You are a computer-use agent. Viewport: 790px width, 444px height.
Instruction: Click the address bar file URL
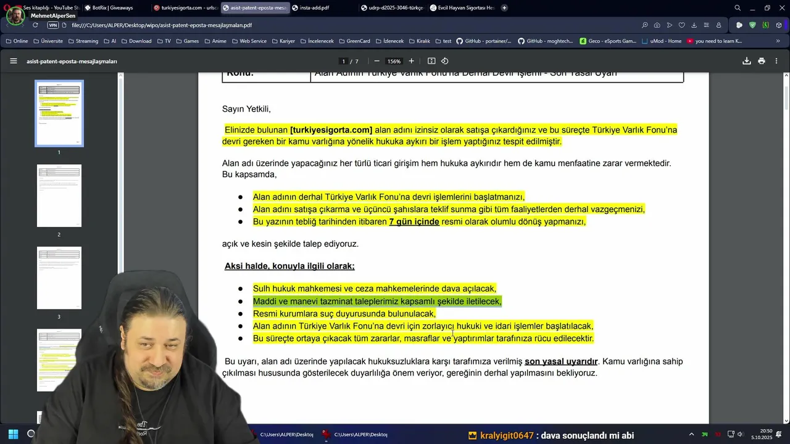pos(162,25)
